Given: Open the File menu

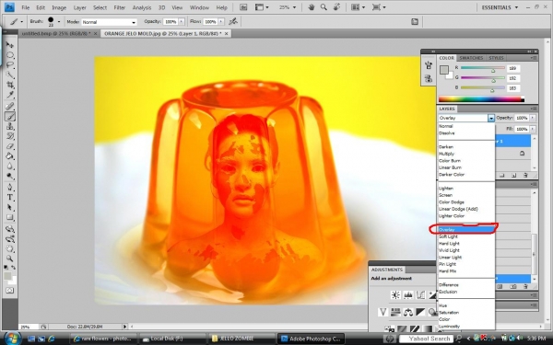Looking at the screenshot, I should tap(26, 7).
